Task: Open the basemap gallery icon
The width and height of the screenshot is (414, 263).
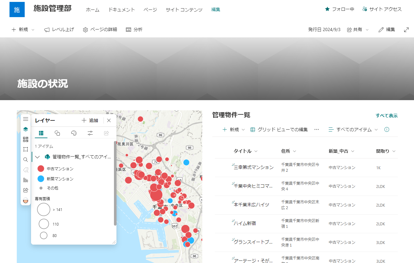Action: click(25, 139)
